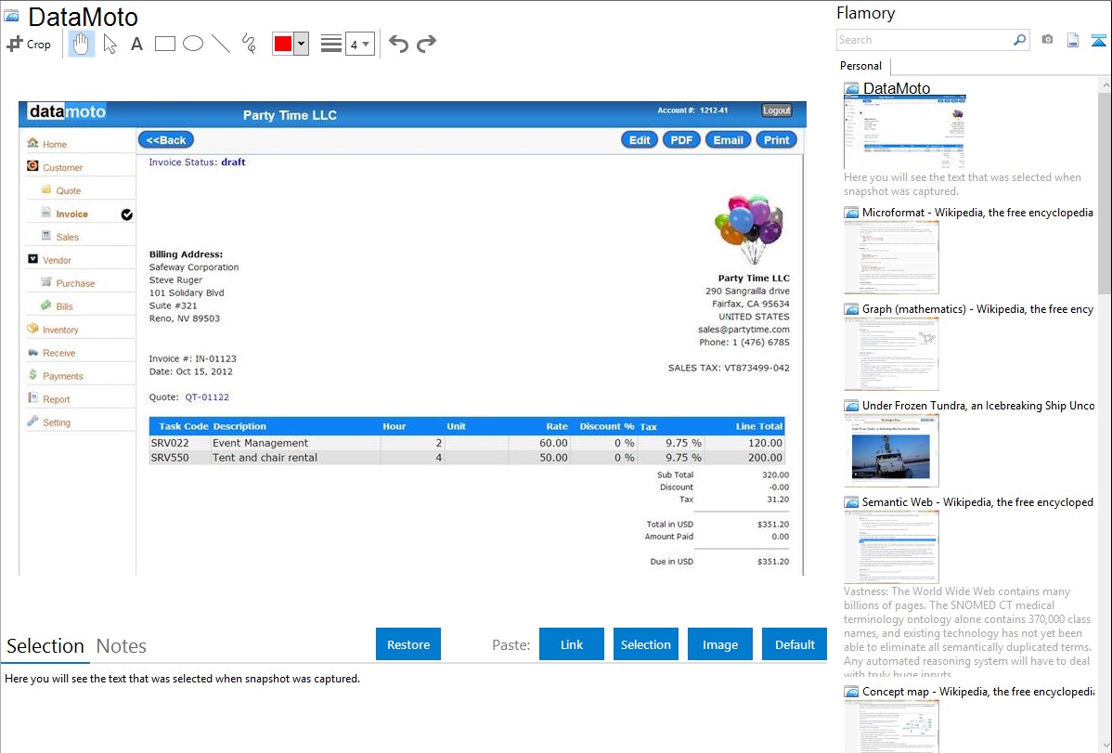Click the Purchase sidebar icon
This screenshot has height=753, width=1112.
click(46, 281)
